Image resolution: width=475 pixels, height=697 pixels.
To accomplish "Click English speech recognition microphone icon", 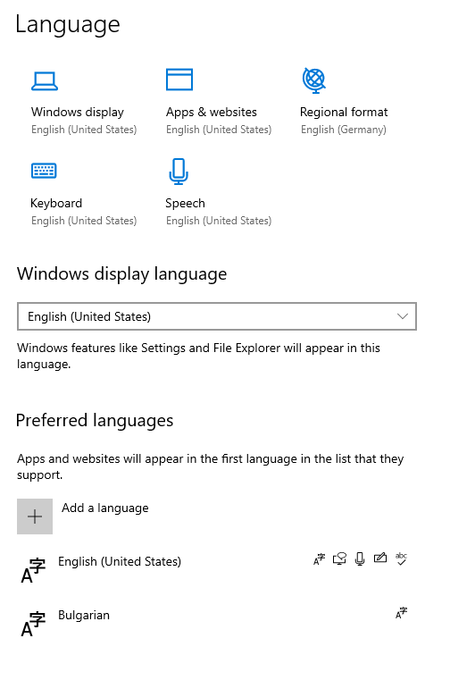I will coord(360,558).
